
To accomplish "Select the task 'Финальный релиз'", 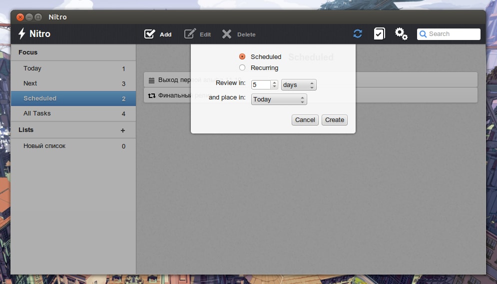I will (x=311, y=95).
